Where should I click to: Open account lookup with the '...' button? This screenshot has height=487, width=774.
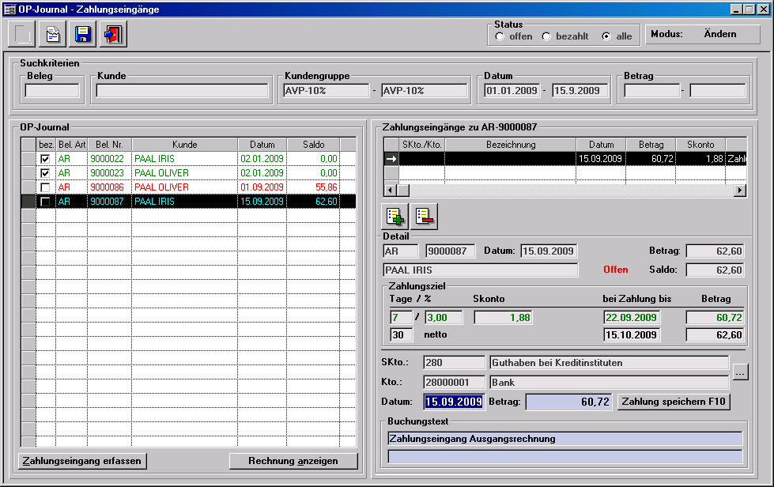(739, 372)
